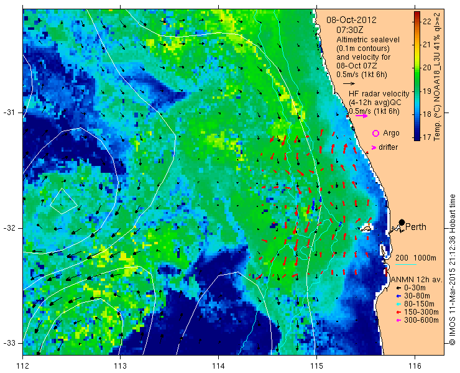460x373 pixels.
Task: Click the date text 08-Oct-2012
Action: click(x=351, y=20)
